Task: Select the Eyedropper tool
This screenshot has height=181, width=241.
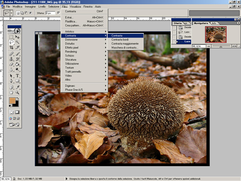Action: coord(17,87)
